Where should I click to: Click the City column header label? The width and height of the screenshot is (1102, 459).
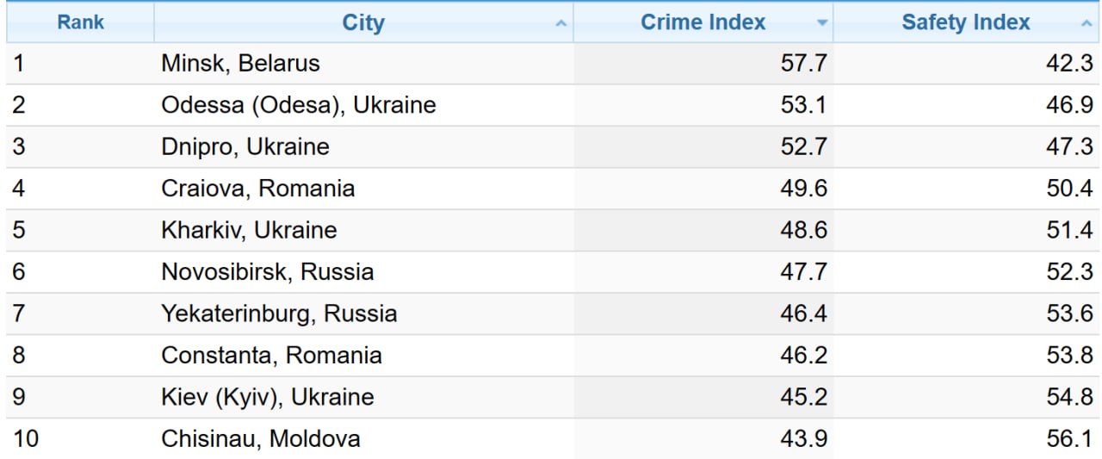363,23
